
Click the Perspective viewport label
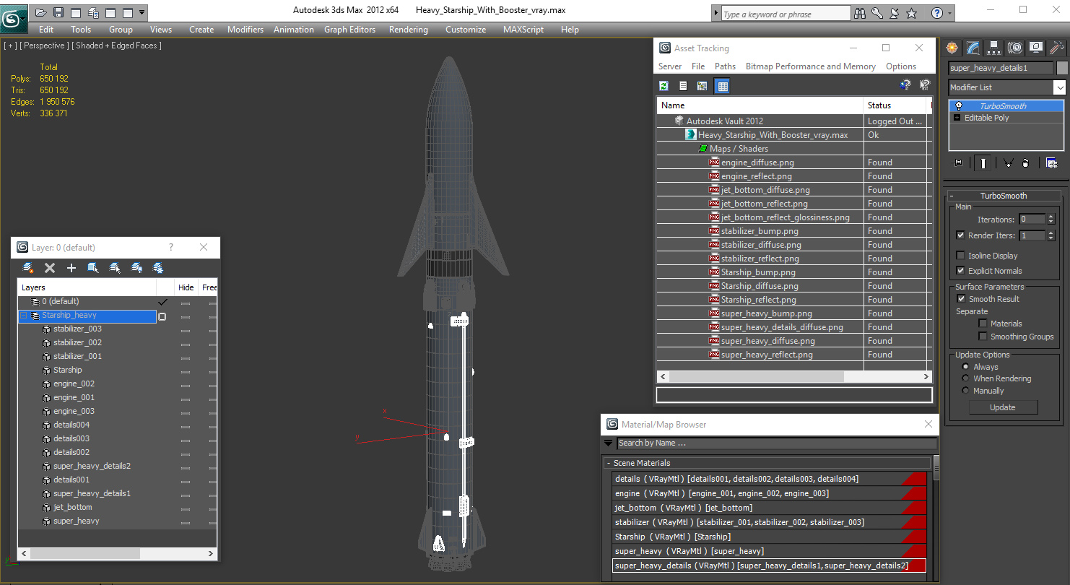point(44,45)
